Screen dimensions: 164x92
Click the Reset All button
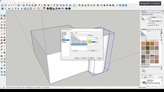click(93, 51)
